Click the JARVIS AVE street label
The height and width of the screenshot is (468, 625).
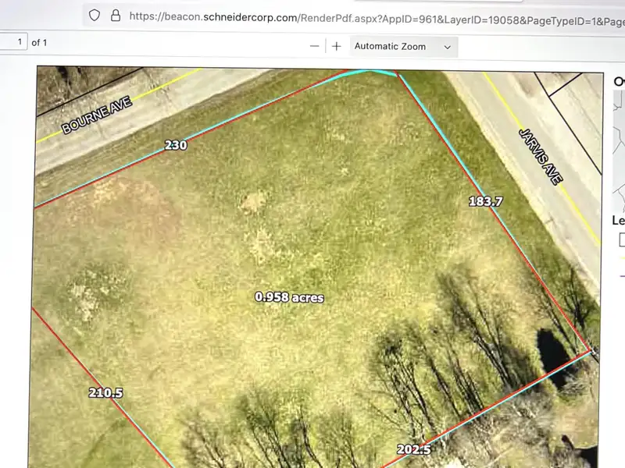(541, 156)
